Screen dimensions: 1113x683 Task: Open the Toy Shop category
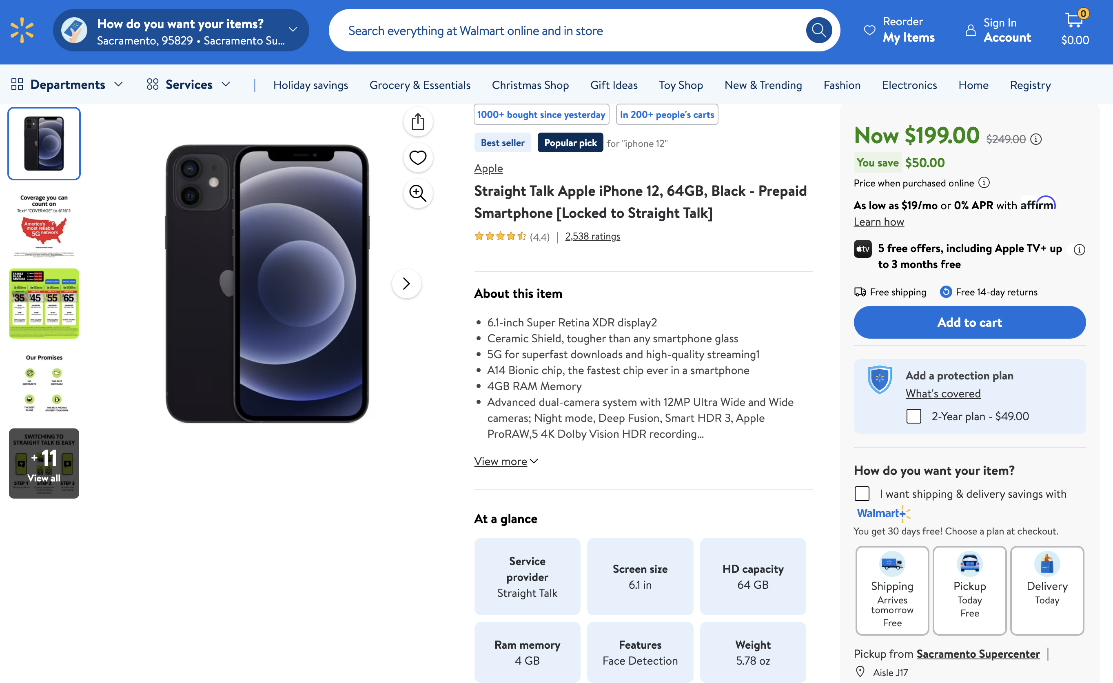pyautogui.click(x=681, y=85)
